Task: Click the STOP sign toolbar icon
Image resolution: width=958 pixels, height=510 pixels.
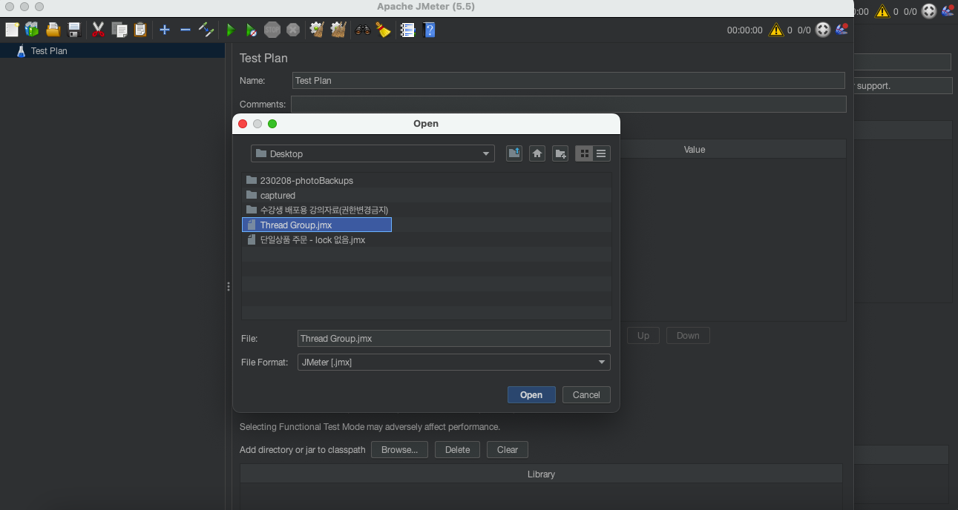Action: 272,30
